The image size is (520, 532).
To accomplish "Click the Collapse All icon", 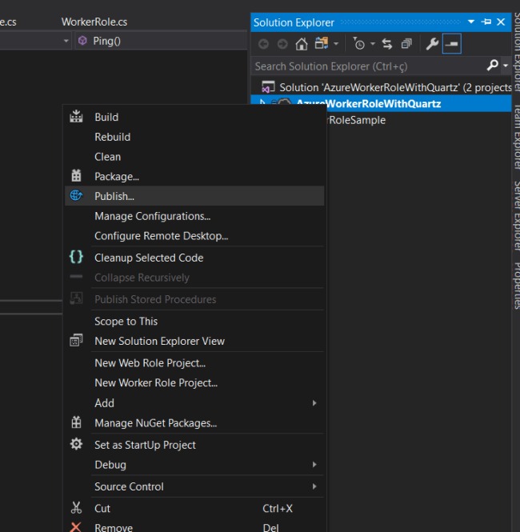I will tap(406, 44).
